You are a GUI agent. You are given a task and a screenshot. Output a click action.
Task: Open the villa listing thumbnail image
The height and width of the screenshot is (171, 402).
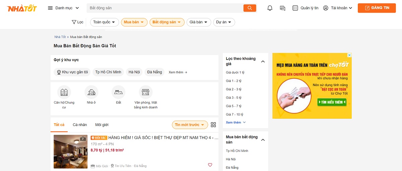coord(71,152)
